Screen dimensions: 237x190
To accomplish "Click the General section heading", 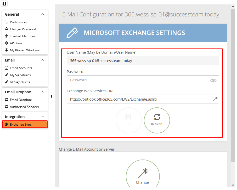I will tap(12, 14).
